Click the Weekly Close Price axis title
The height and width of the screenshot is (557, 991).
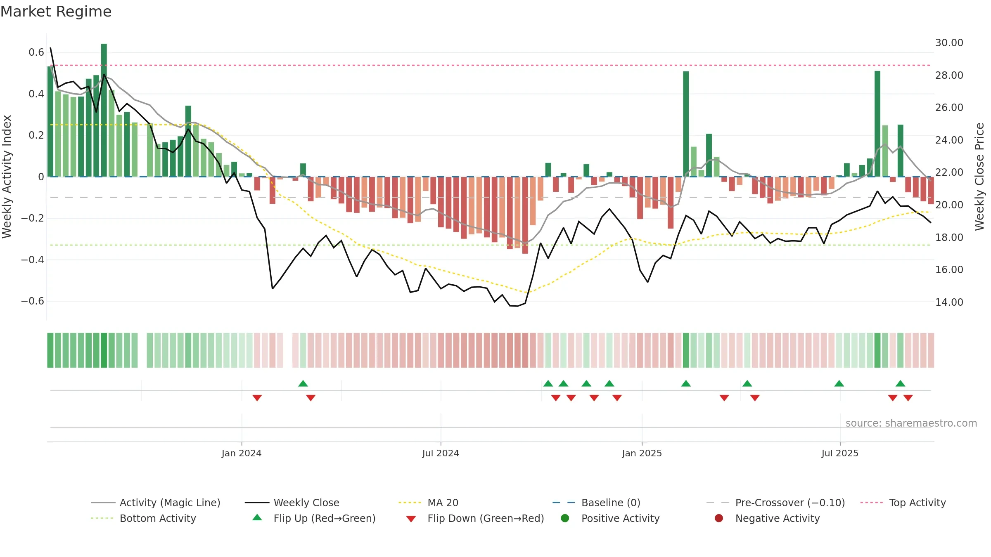979,177
